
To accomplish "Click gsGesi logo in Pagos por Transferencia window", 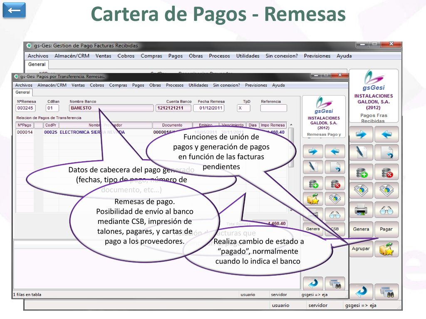I will (324, 105).
